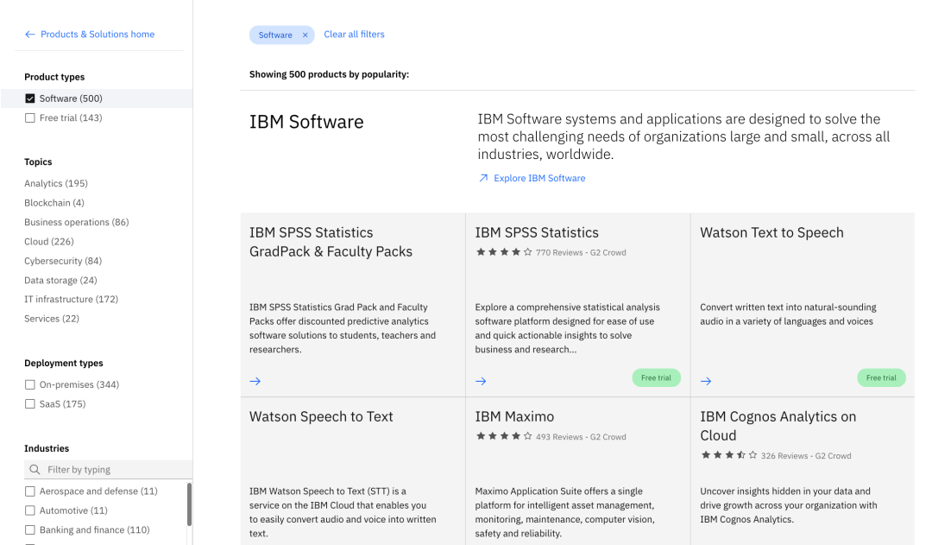Viewport: 932px width, 545px height.
Task: Enable the Free trial product type checkbox
Action: [30, 118]
